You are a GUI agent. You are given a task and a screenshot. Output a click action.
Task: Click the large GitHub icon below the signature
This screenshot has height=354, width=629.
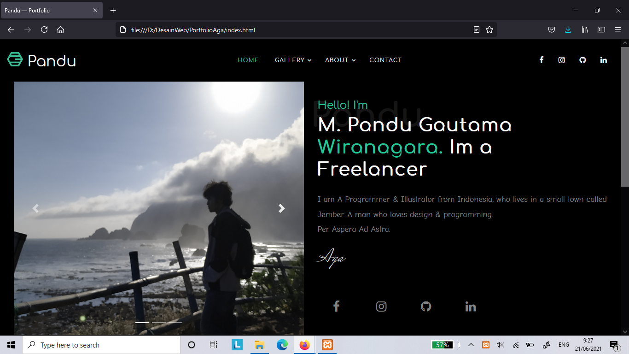pyautogui.click(x=426, y=307)
